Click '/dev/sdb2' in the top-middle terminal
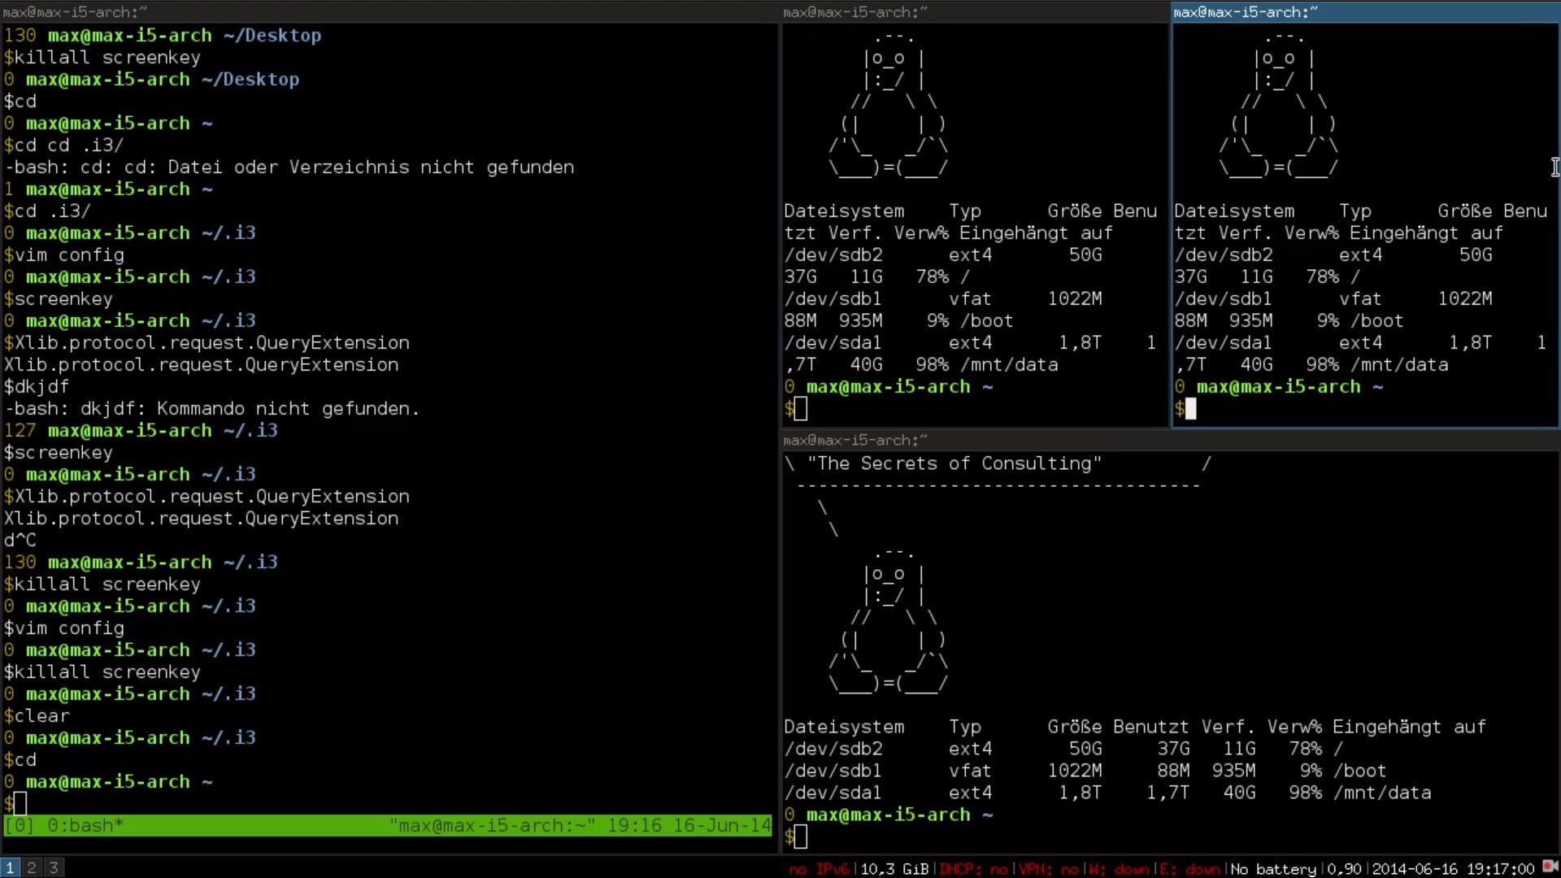1561x878 pixels. point(833,255)
